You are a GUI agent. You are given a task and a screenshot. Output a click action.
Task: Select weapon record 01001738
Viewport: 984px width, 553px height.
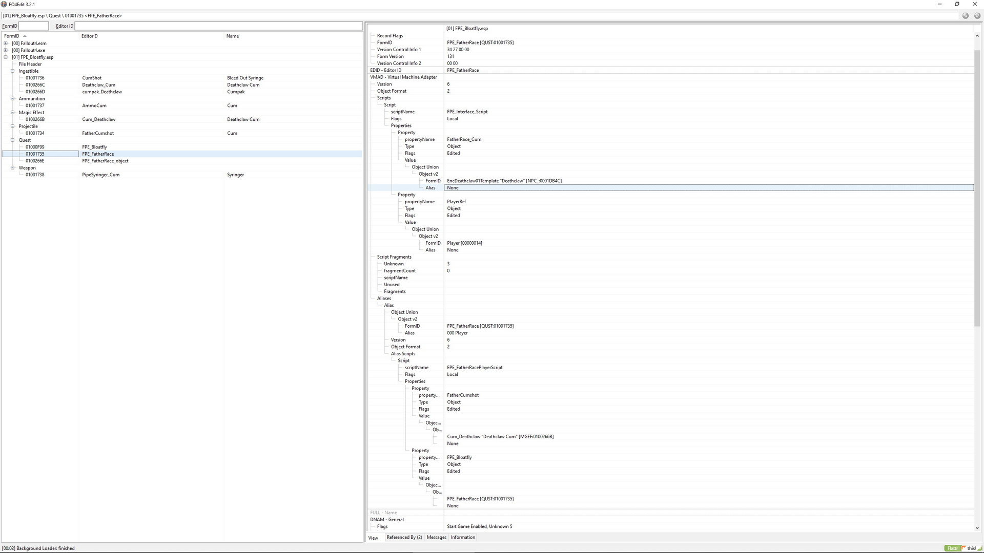(182, 175)
